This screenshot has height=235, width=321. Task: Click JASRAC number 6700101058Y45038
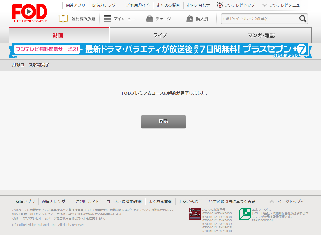tap(217, 213)
